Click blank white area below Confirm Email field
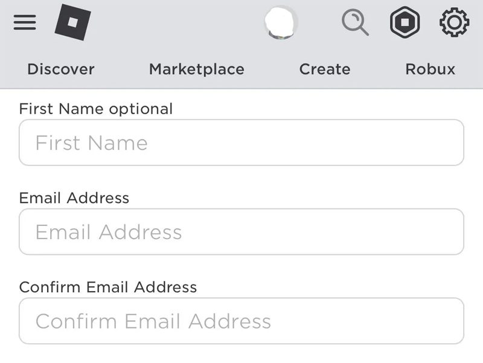 241,354
